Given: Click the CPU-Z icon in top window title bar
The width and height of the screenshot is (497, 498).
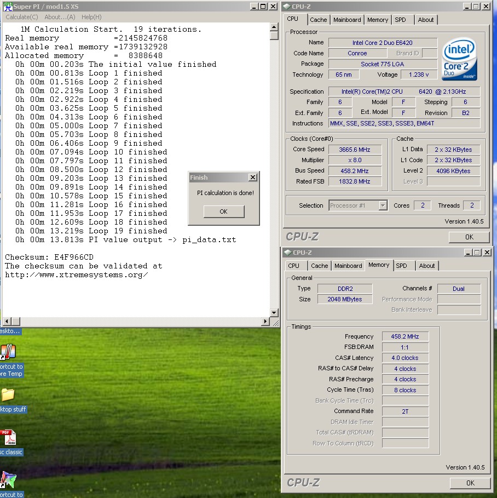Looking at the screenshot, I should click(287, 7).
